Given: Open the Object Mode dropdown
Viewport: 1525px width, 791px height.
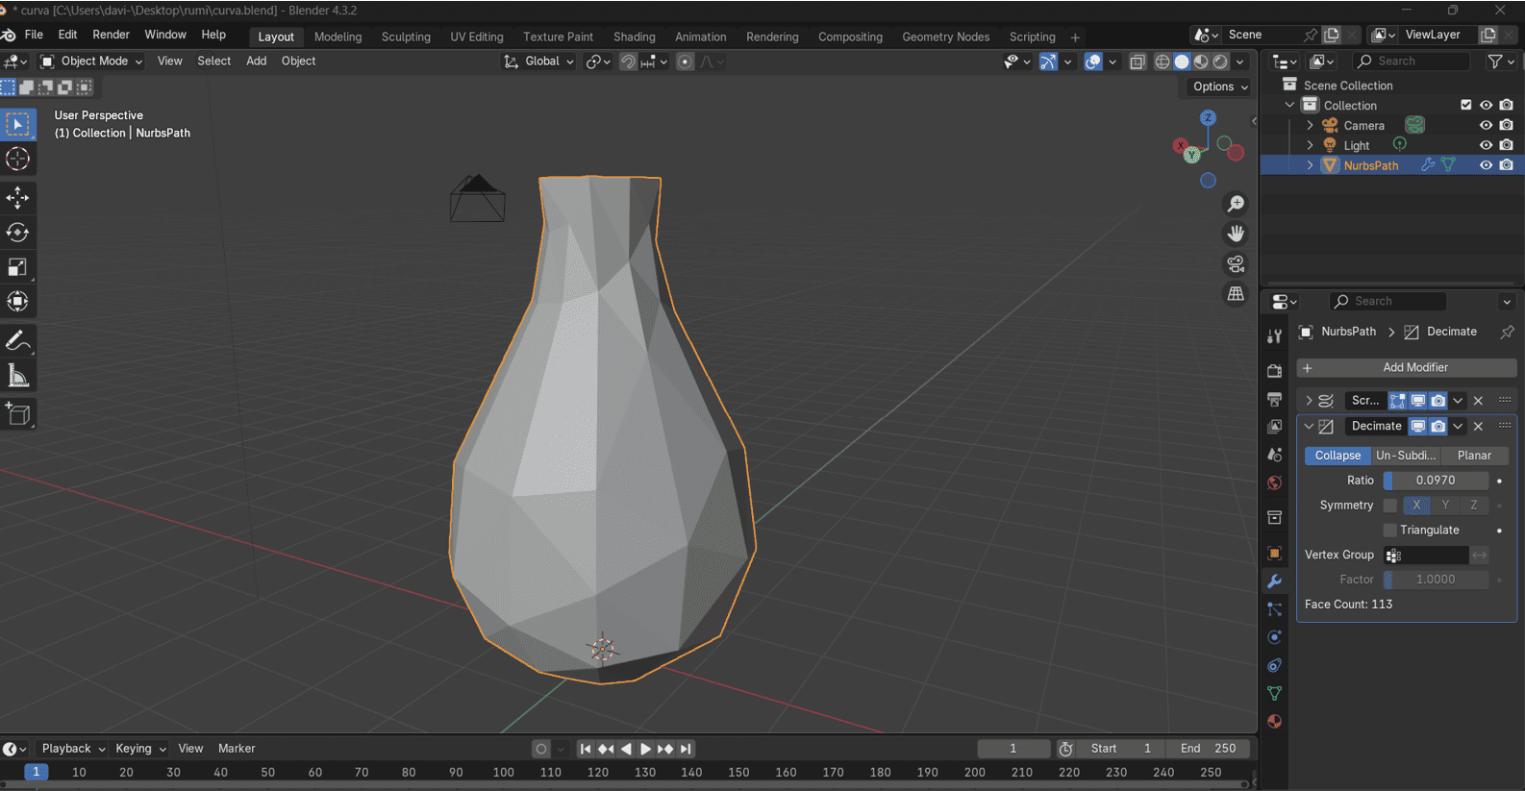Looking at the screenshot, I should [x=90, y=61].
